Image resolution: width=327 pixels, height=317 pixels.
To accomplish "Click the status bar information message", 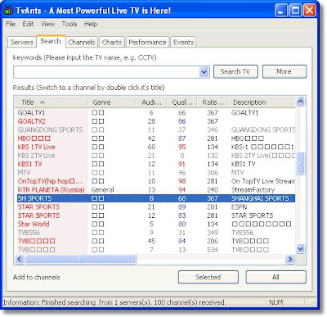I will [x=114, y=302].
